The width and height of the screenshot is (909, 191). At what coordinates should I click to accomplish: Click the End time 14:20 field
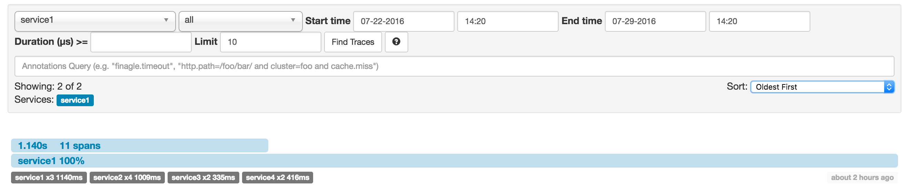759,21
